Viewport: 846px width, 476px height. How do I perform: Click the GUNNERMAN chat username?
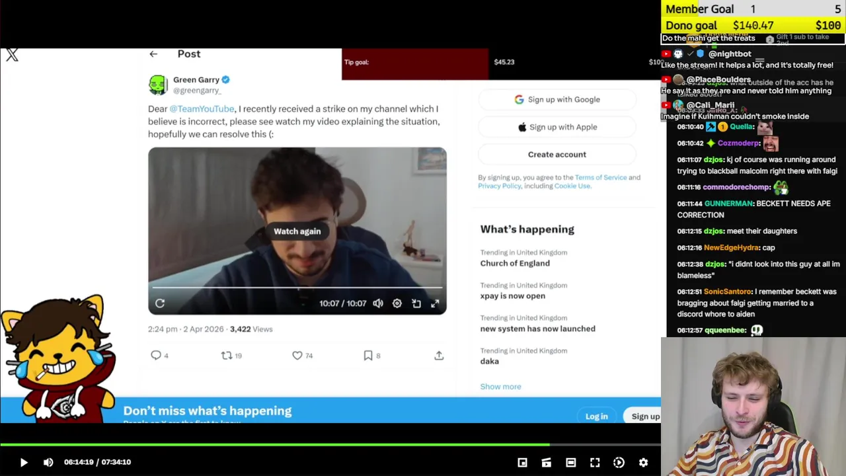[729, 204]
